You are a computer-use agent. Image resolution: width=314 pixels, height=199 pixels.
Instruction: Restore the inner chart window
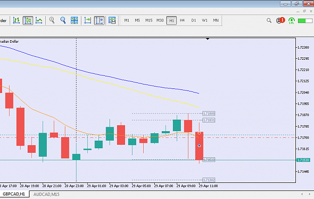click(x=304, y=11)
